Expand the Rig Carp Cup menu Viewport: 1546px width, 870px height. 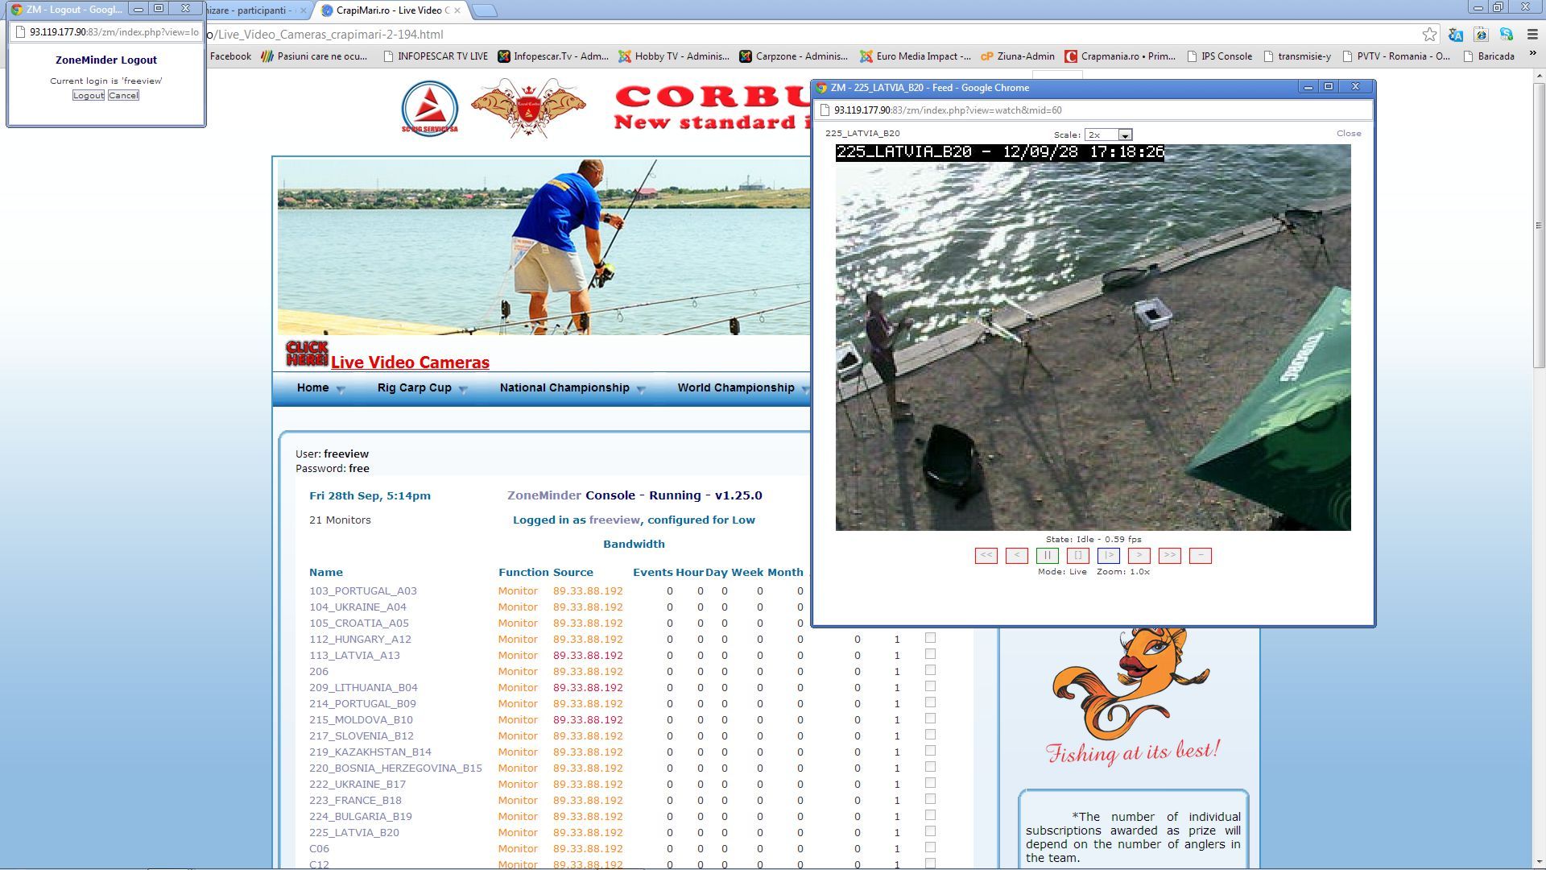point(422,388)
